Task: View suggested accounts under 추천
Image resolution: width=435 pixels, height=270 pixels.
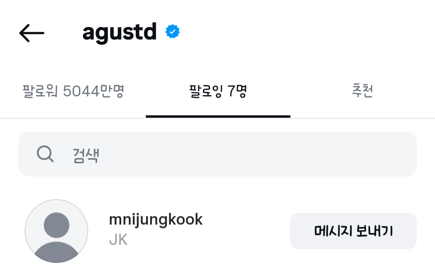Action: tap(362, 91)
